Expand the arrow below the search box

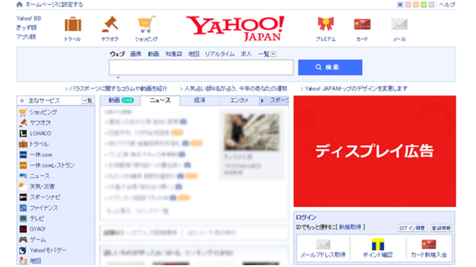point(118,78)
